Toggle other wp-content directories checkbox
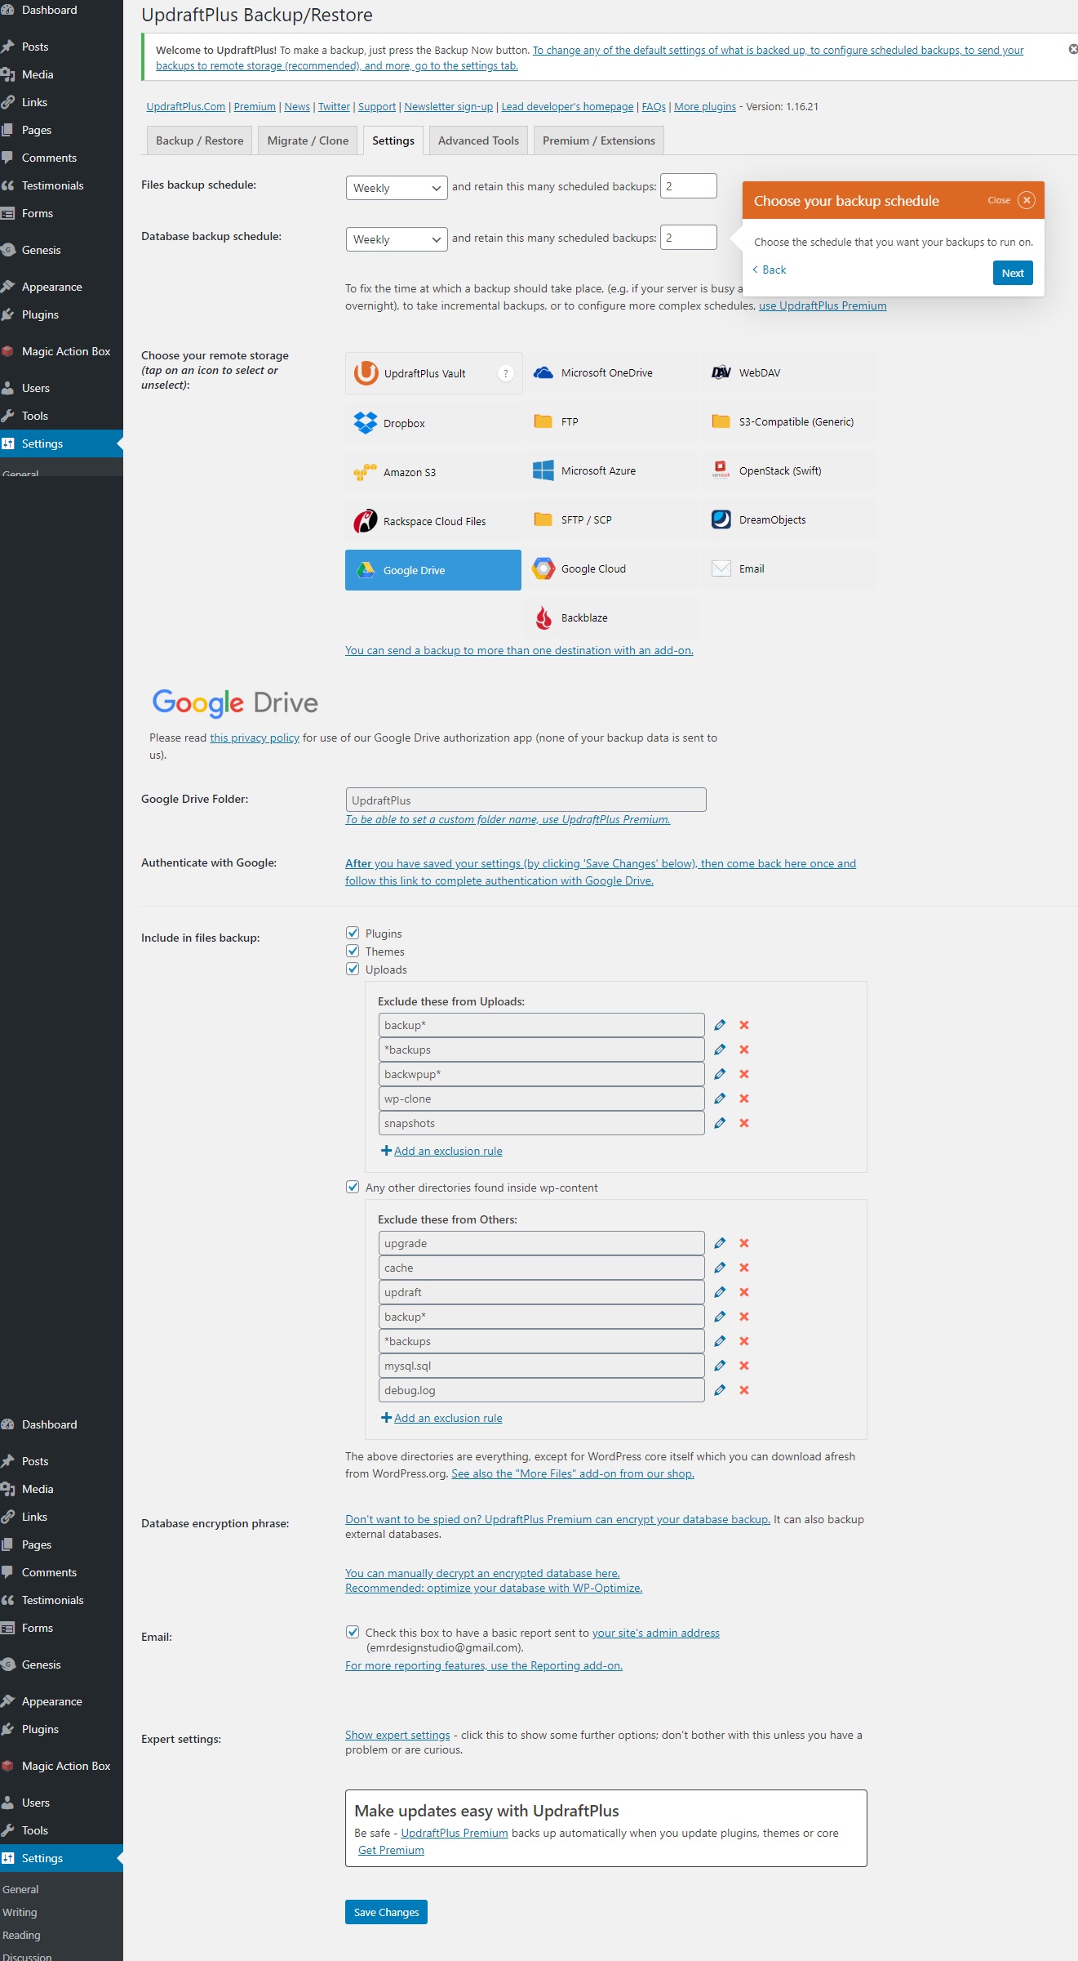This screenshot has width=1078, height=1961. (x=353, y=1187)
